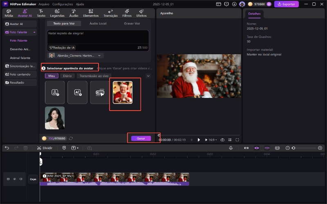Switch to the Gravar Voz tab
This screenshot has height=204, width=327.
pos(132,24)
